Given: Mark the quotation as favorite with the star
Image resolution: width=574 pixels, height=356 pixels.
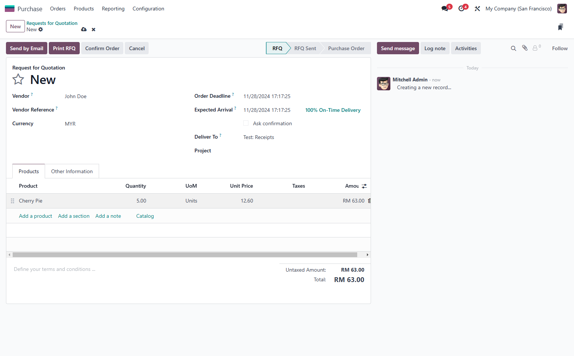Looking at the screenshot, I should pos(18,79).
